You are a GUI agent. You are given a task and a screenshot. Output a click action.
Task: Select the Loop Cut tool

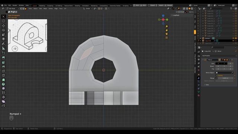[x=3, y=71]
